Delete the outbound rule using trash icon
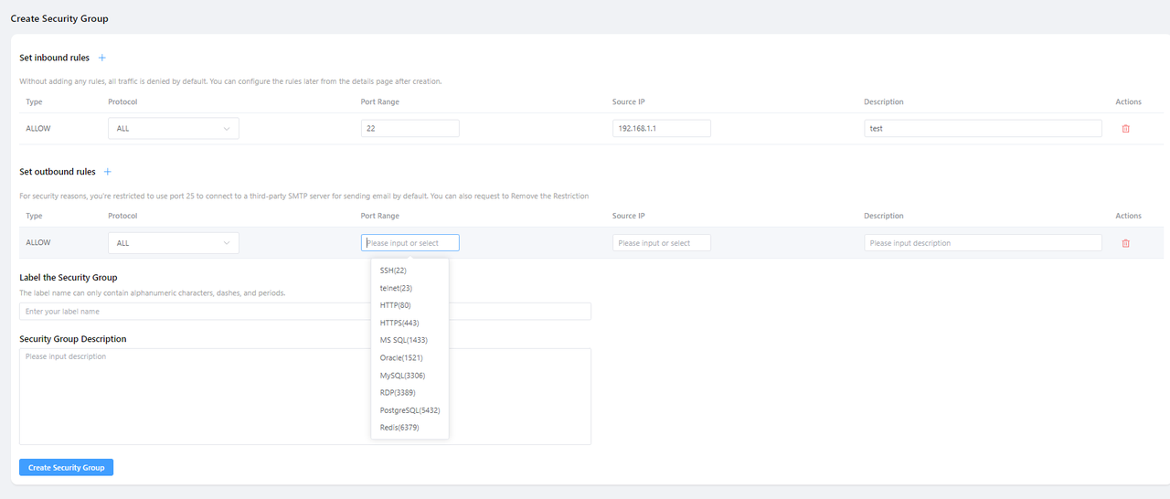 (1125, 243)
